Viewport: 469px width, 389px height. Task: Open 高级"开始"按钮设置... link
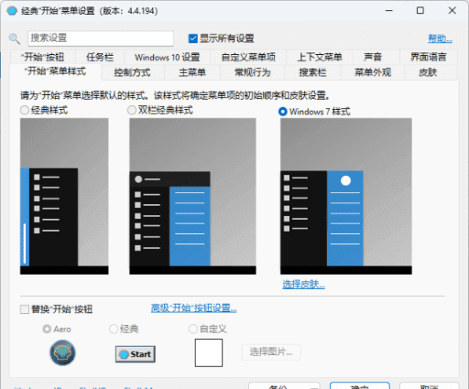(193, 308)
